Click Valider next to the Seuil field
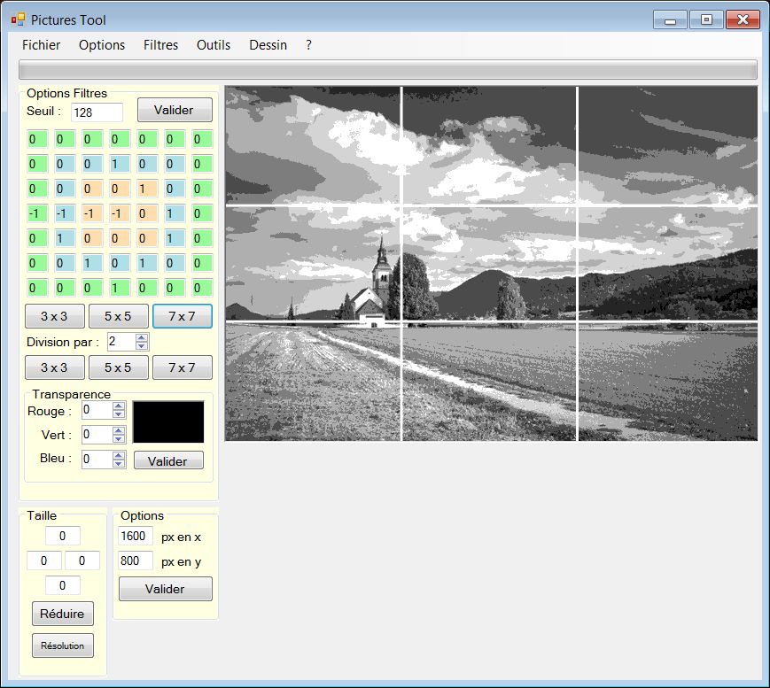Screen dimensions: 770x688 click(x=175, y=110)
